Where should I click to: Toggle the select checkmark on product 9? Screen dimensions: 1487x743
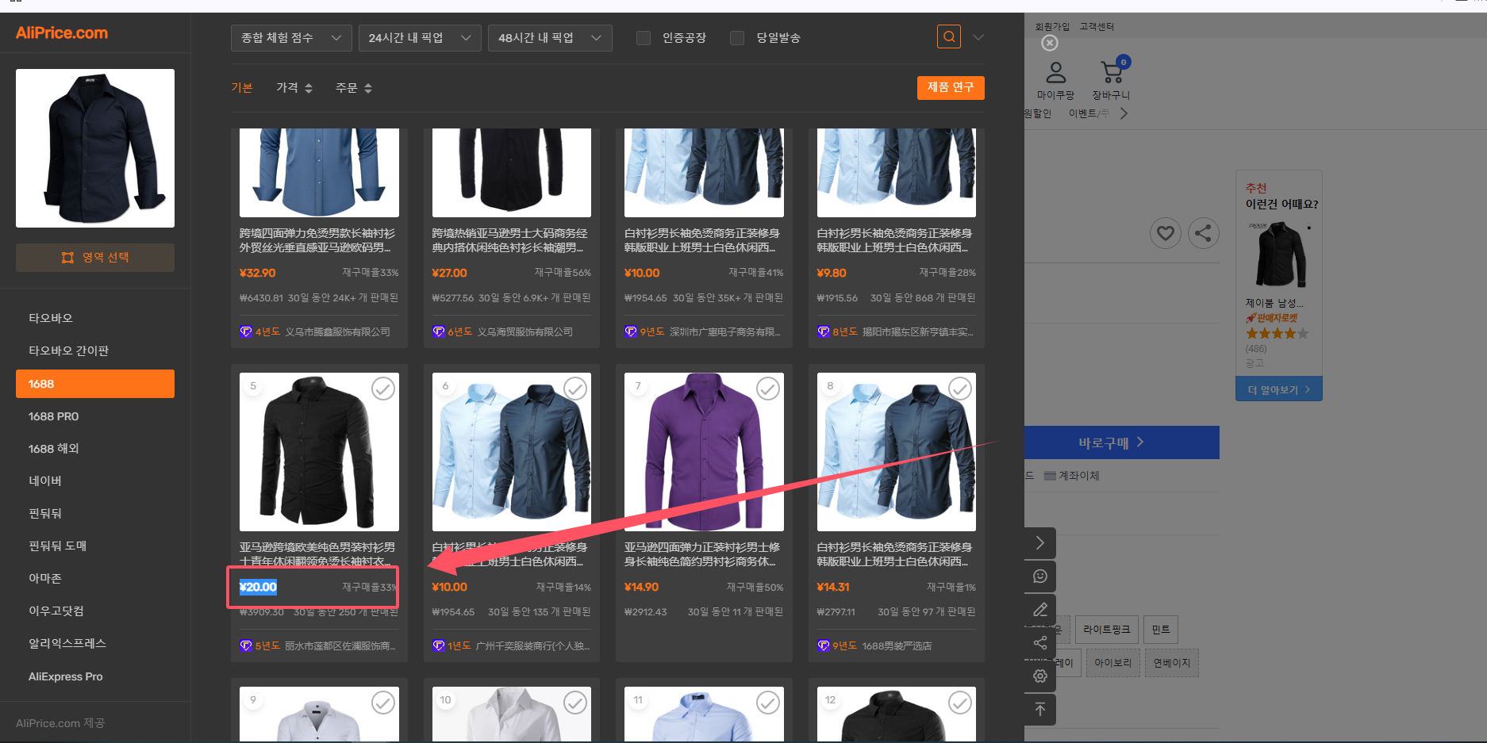pos(383,703)
